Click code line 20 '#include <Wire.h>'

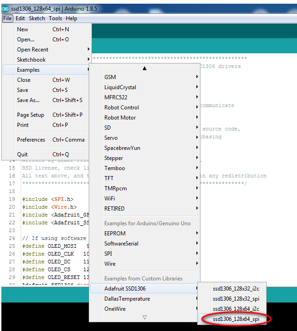pyautogui.click(x=50, y=207)
